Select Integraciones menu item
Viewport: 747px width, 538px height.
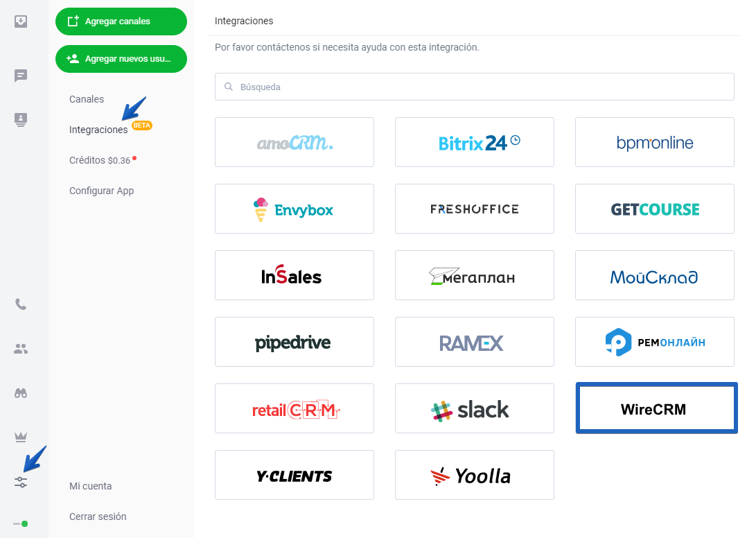point(98,130)
